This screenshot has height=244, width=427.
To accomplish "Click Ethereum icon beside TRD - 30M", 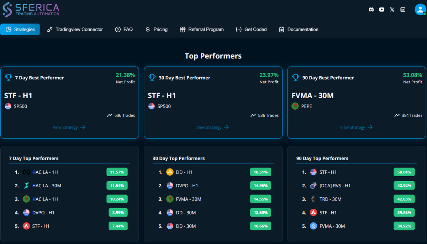I will [313, 199].
